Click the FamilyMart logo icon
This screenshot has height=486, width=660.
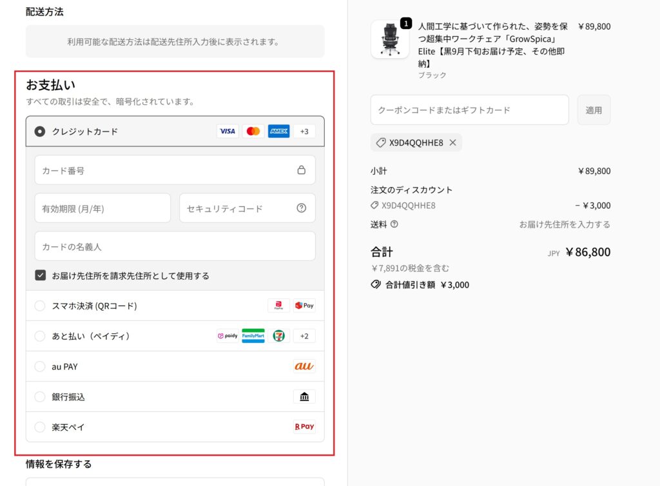pos(253,336)
